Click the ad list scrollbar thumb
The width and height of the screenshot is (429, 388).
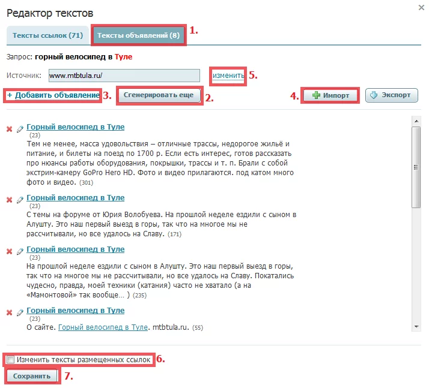416,167
